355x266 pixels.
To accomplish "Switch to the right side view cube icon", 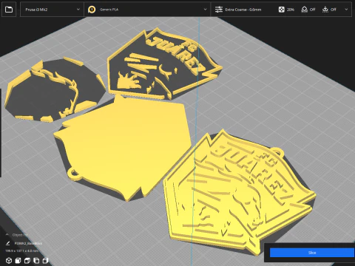I will click(45, 260).
